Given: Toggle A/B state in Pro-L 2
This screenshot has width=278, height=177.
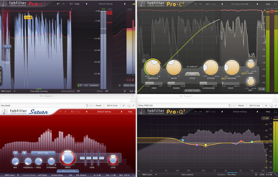Looking at the screenshot, I should (71, 4).
